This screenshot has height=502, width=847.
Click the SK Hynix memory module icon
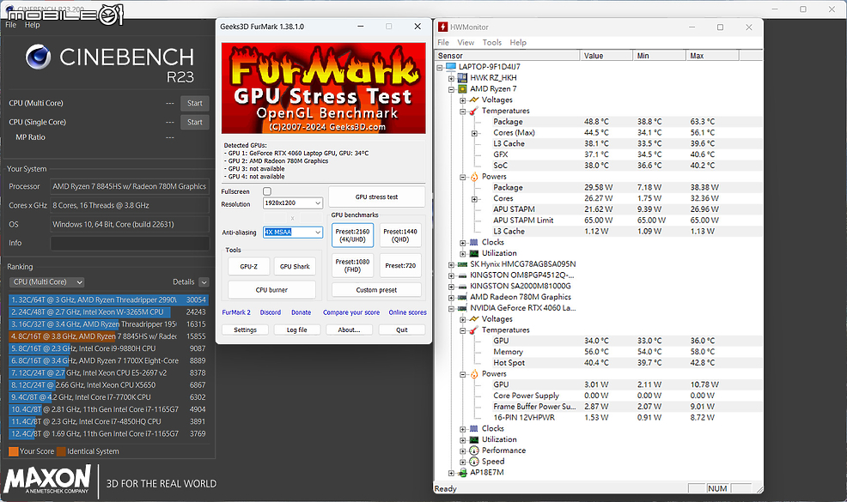point(462,264)
